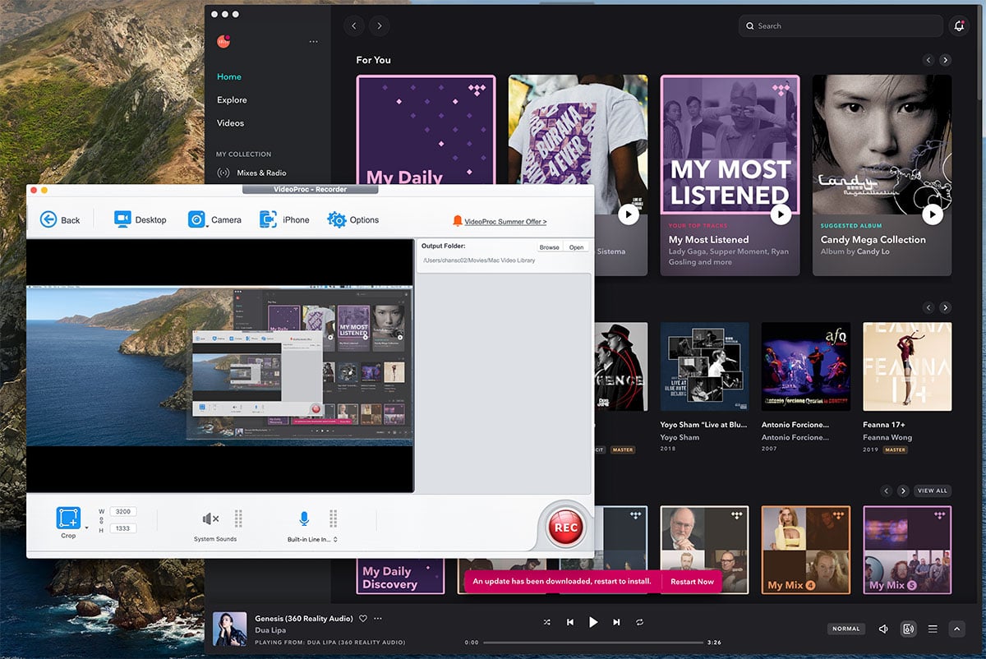Select Camera recording mode in VideoProc
Image resolution: width=986 pixels, height=659 pixels.
214,219
